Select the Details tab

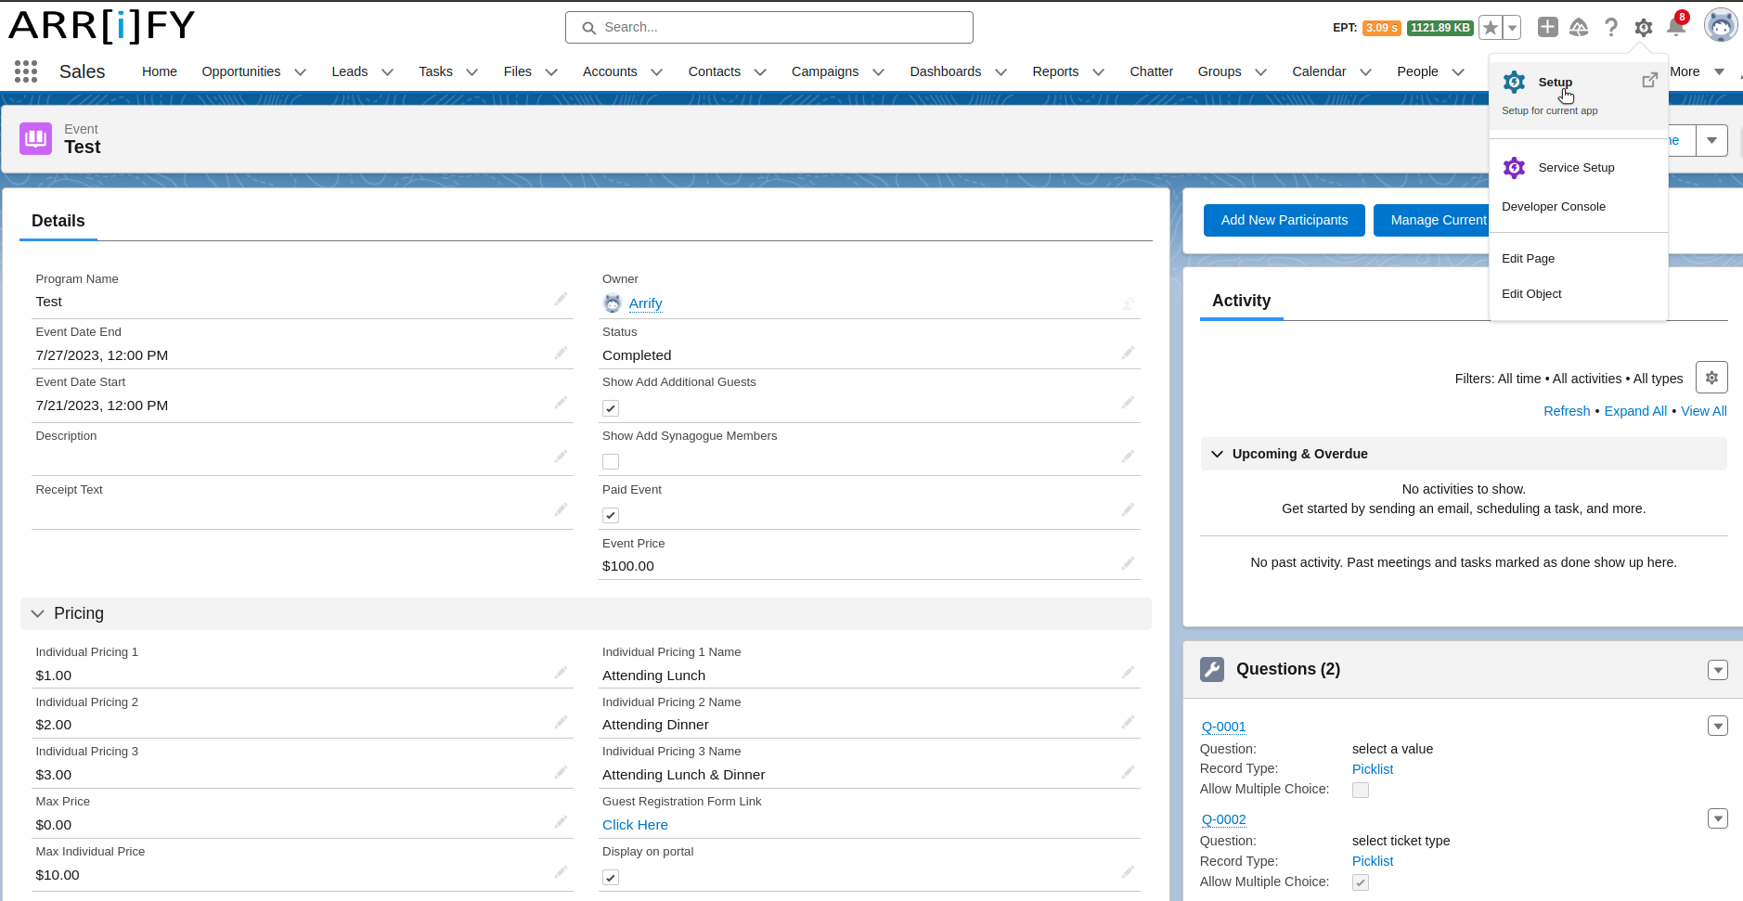[x=58, y=221]
